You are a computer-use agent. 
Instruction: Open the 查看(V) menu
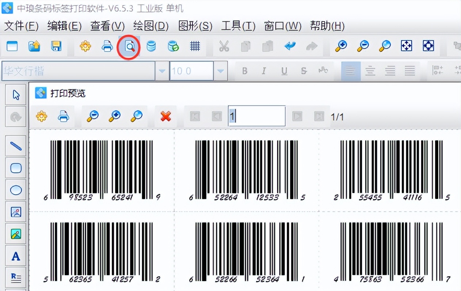tap(107, 26)
